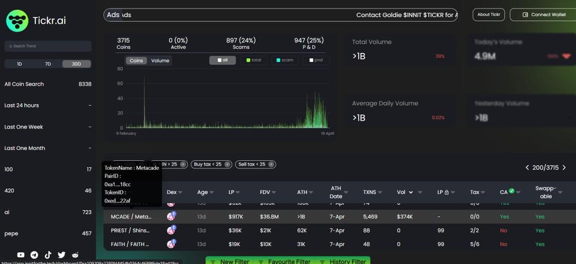Image resolution: width=576 pixels, height=264 pixels.
Task: Select the 'pepe' trend entry
Action: (48, 233)
